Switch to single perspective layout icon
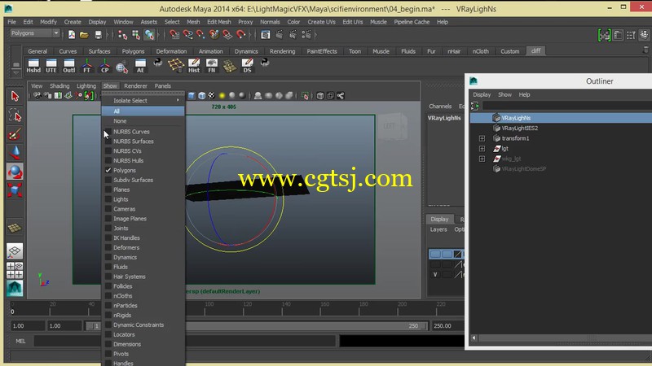Viewport: 652px width, 366px height. coord(15,251)
